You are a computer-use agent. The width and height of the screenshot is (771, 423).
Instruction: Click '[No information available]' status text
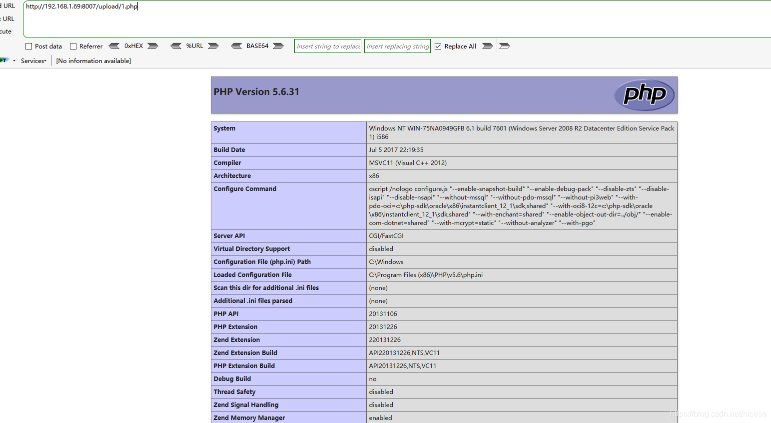pyautogui.click(x=93, y=61)
